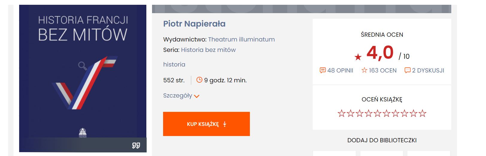Click the discussions chat bubble icon
Screen dimensions: 486x156
click(x=407, y=70)
